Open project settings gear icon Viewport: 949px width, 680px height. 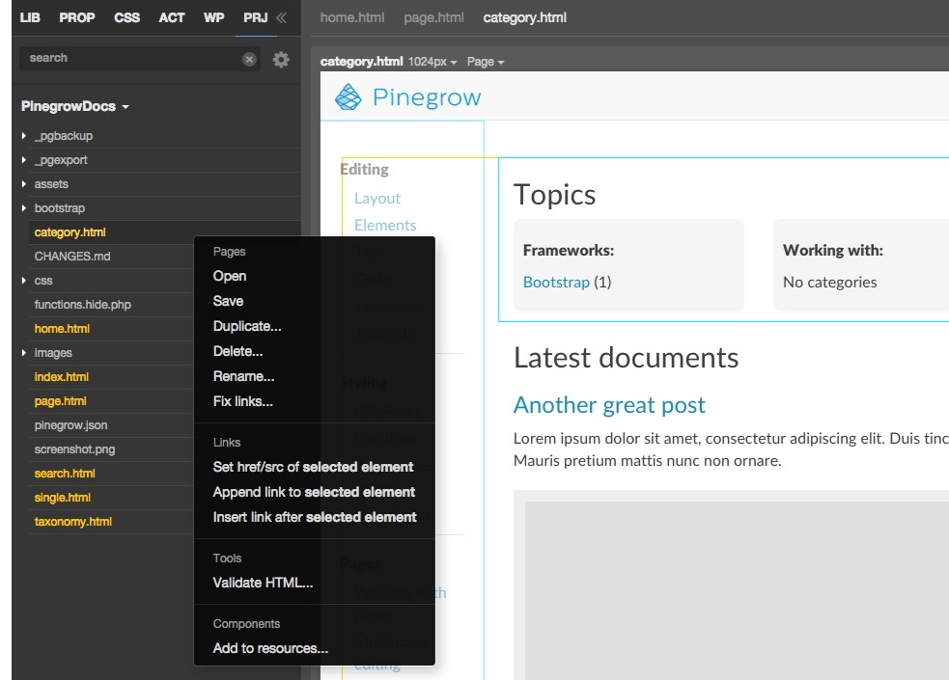pos(281,59)
